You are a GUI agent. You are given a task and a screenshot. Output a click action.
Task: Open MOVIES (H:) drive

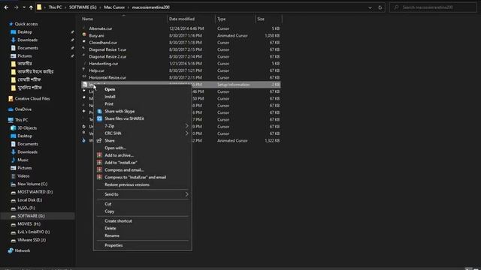(29, 224)
